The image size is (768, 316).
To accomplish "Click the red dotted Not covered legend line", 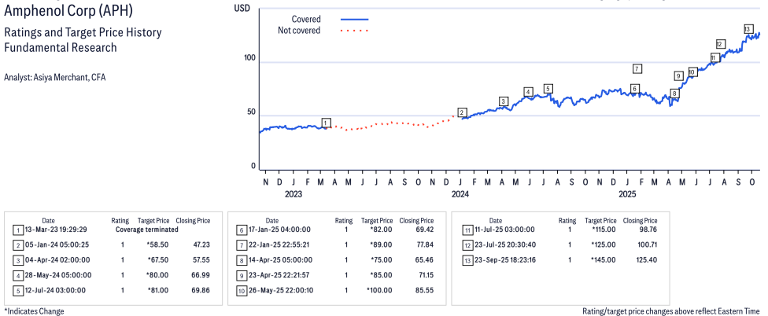I will [x=354, y=31].
